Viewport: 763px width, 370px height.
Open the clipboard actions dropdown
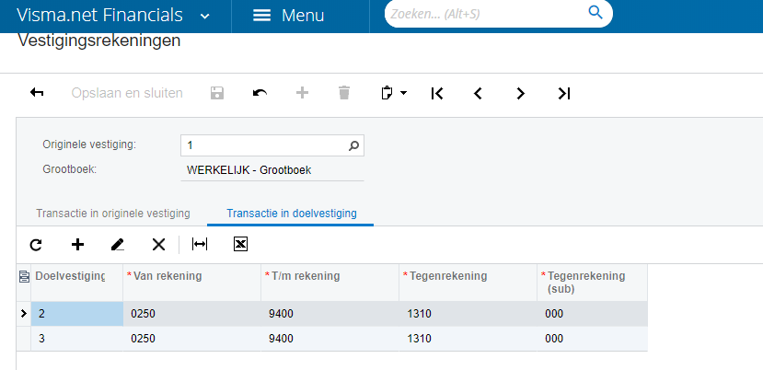(394, 93)
